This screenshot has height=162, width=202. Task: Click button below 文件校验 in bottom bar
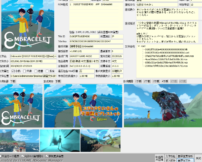coord(171,160)
